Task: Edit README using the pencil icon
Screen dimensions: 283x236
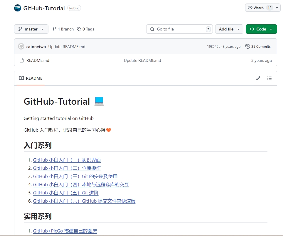Action: tap(258, 78)
